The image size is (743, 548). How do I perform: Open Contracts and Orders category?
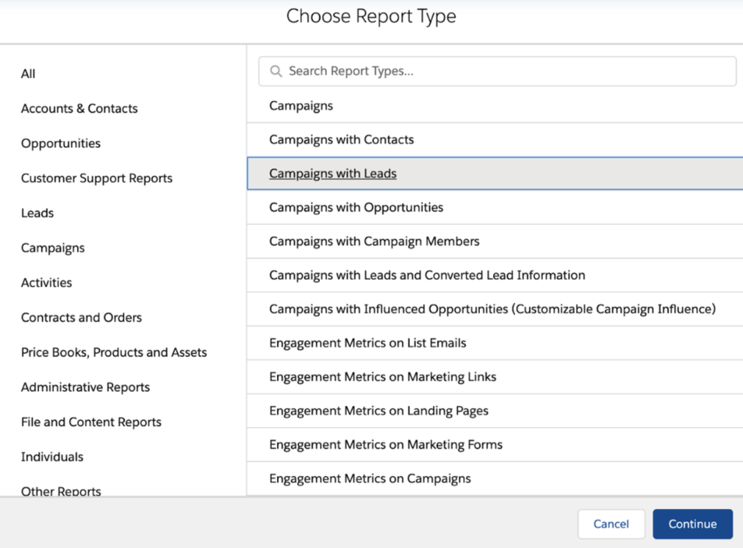[82, 318]
